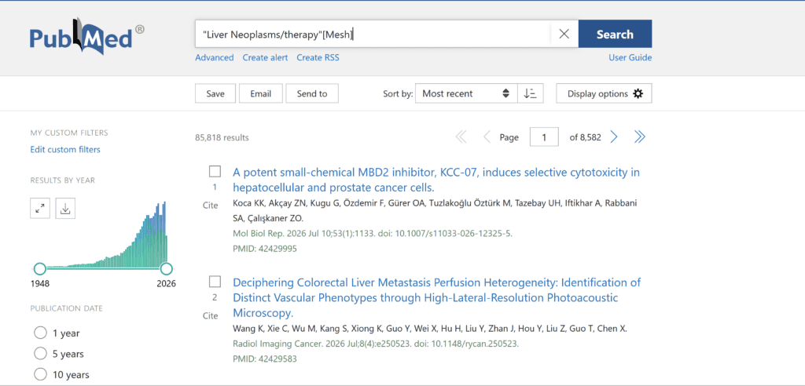Image resolution: width=805 pixels, height=386 pixels.
Task: Open the Colorectal Liver Metastasis Perfusion article
Action: [x=437, y=297]
